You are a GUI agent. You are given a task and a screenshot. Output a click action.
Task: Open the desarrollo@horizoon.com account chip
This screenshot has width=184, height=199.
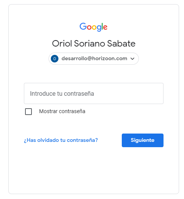(94, 59)
